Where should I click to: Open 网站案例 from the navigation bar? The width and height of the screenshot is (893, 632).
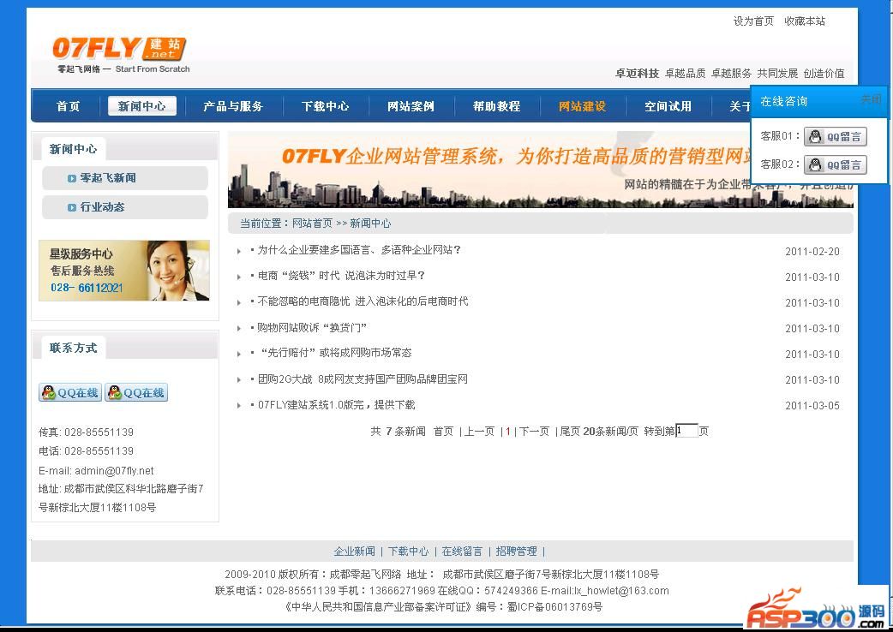411,106
